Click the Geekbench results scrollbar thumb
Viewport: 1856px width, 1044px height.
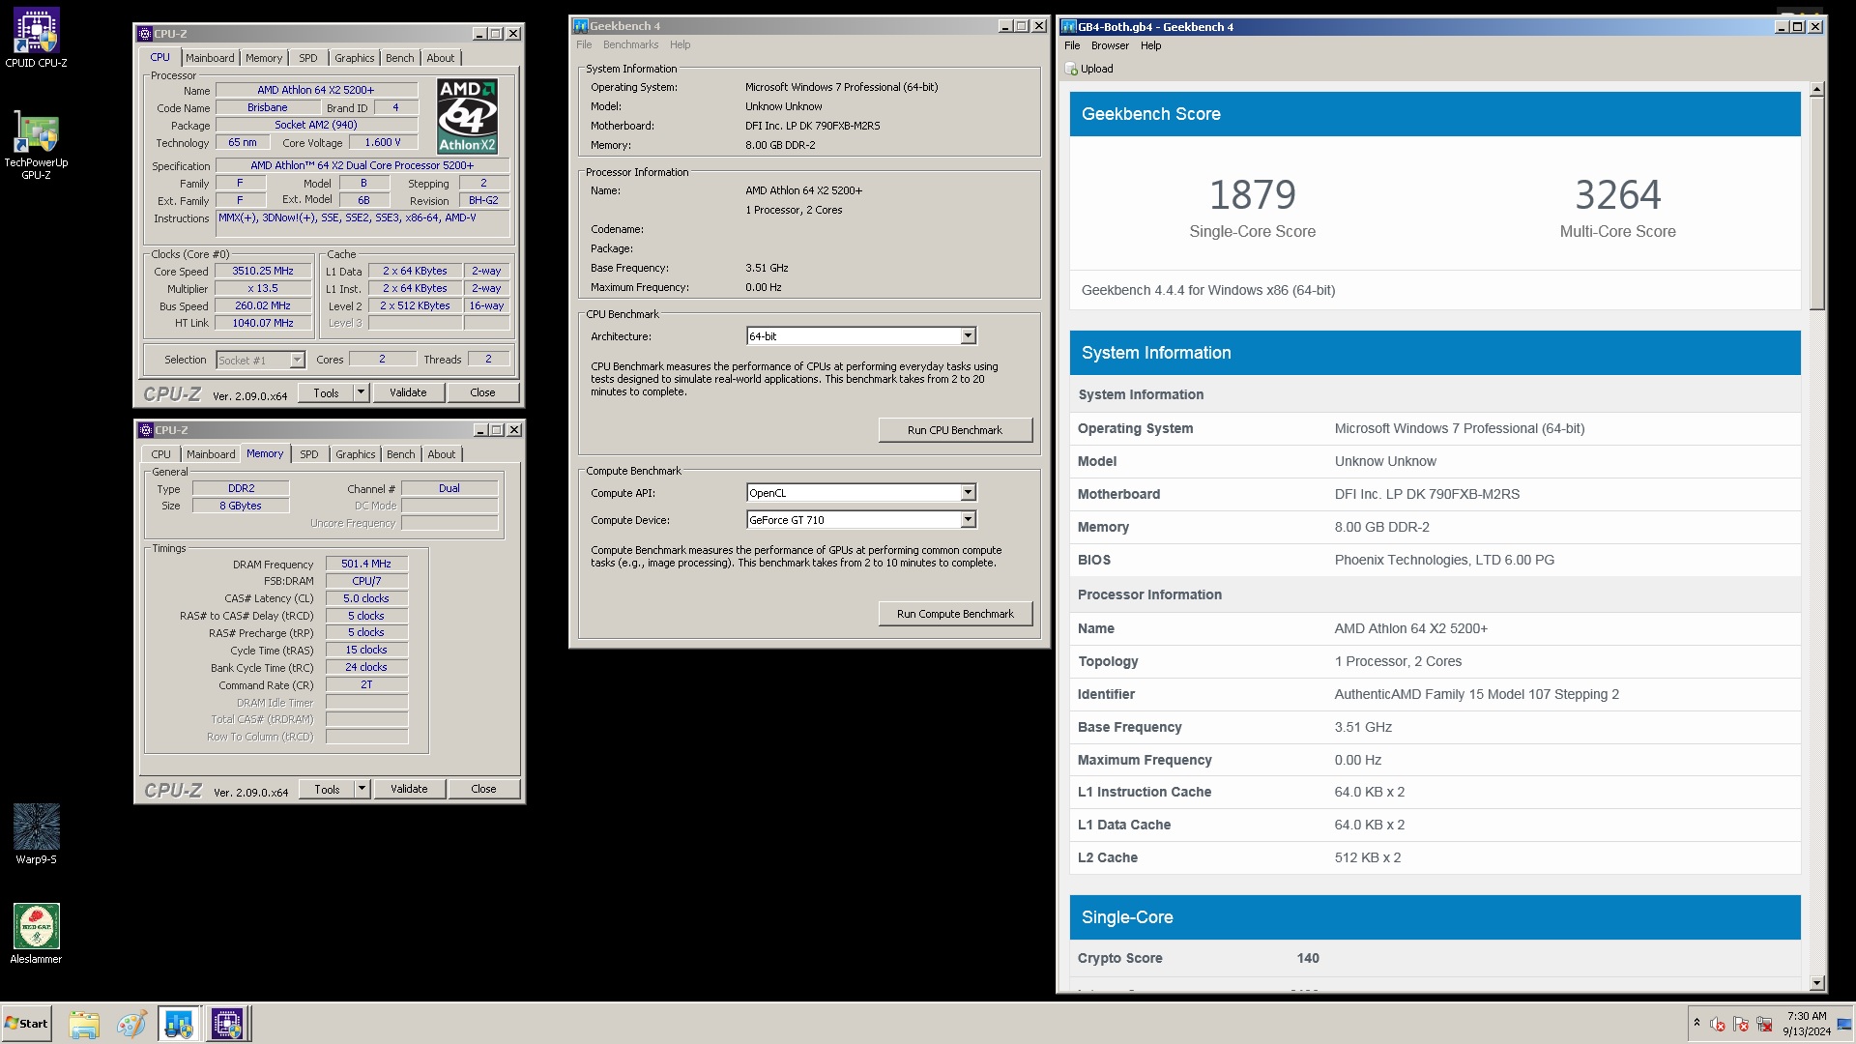1816,203
